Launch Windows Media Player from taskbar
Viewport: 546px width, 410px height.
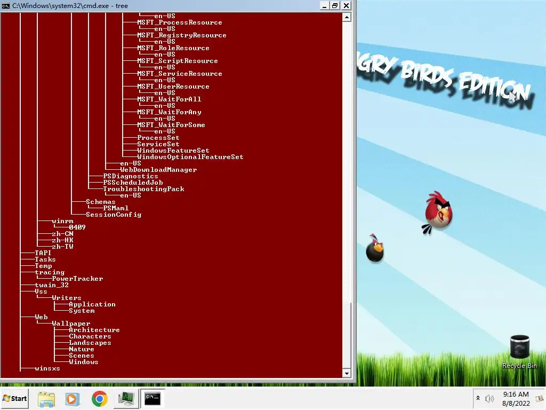coord(73,398)
